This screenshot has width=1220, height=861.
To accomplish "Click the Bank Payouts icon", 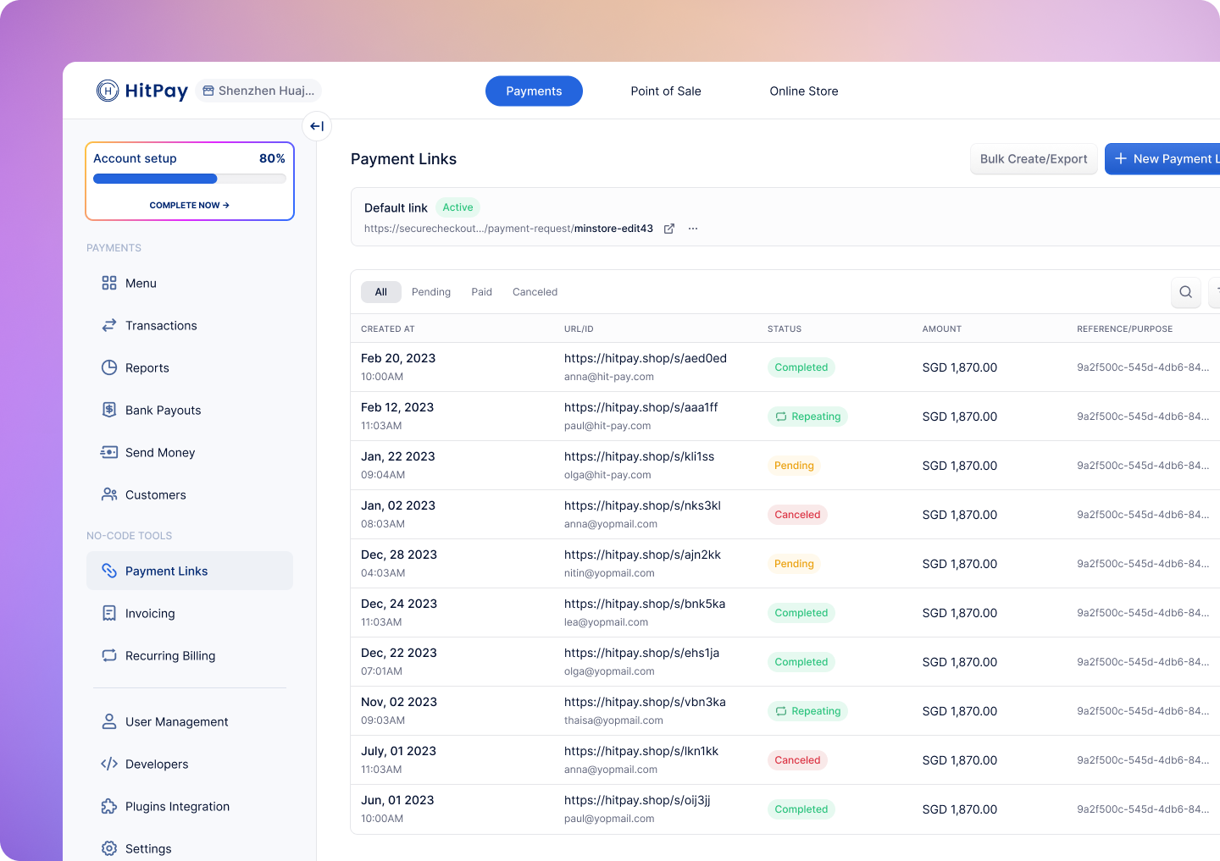I will point(109,410).
